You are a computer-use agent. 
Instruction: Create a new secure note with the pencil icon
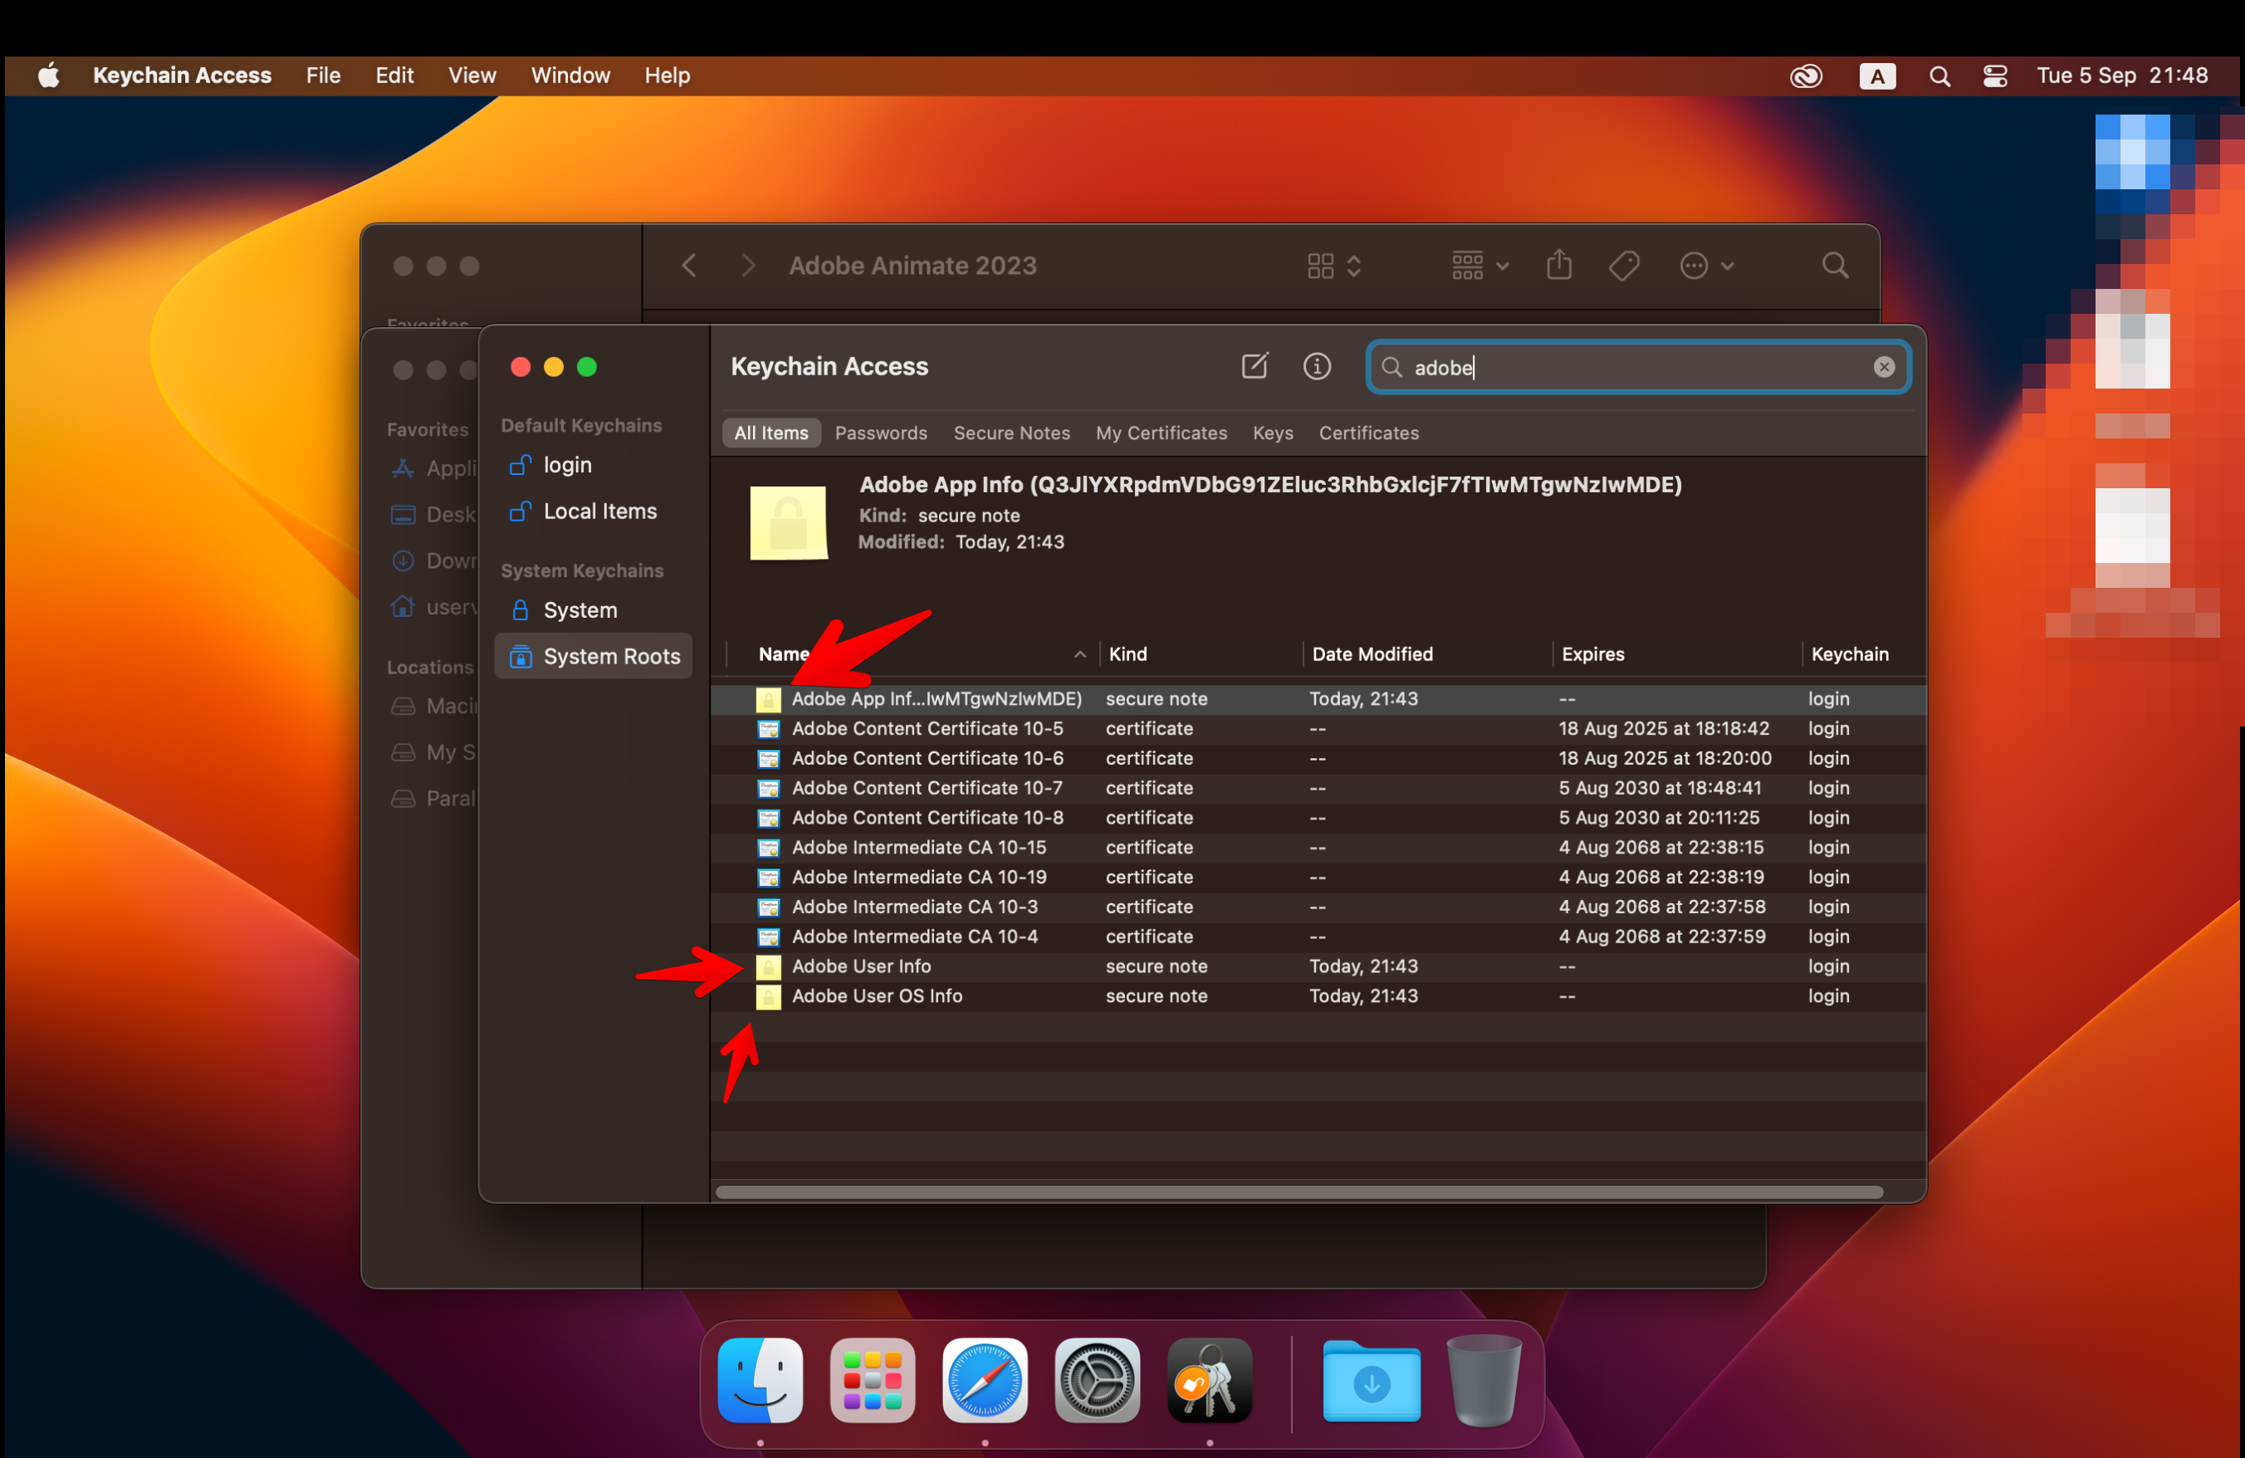tap(1254, 366)
